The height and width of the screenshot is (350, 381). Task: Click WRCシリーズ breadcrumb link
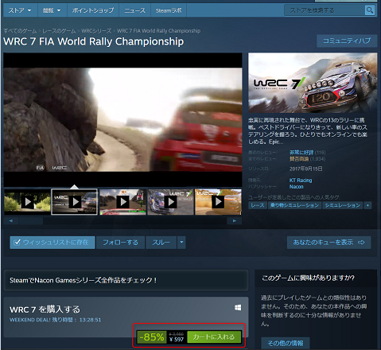96,31
